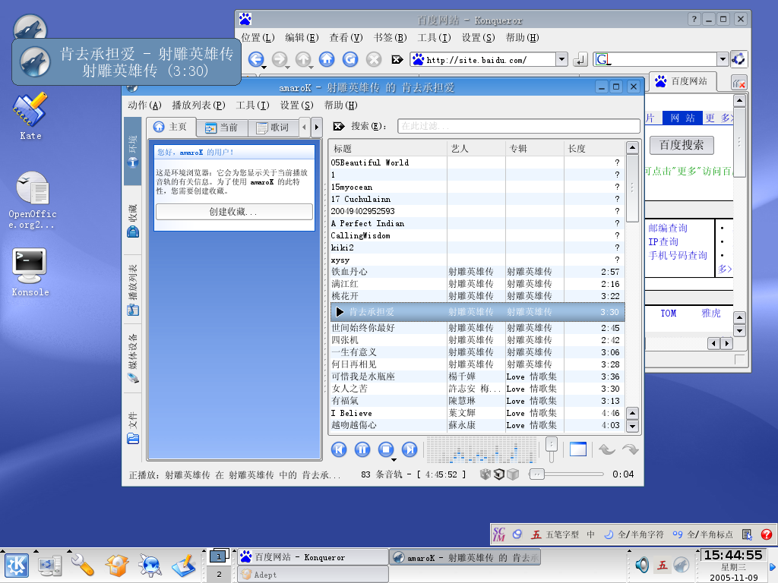
Task: Switch to the 歌词 lyrics tab
Action: [x=273, y=128]
